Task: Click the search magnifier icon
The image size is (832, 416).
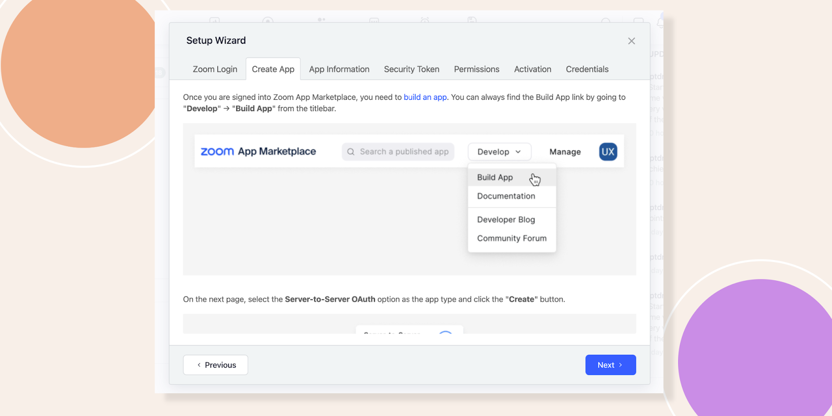Action: pyautogui.click(x=351, y=152)
